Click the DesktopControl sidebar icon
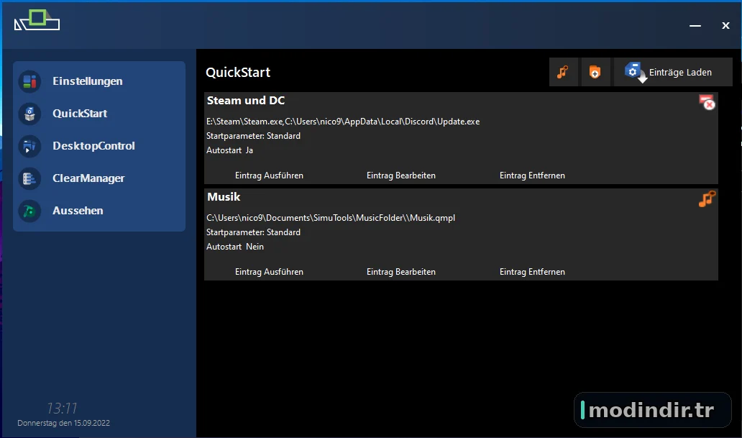The image size is (742, 438). pyautogui.click(x=29, y=146)
